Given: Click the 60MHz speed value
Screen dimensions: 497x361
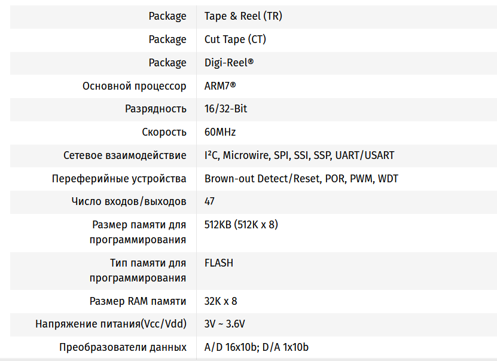Looking at the screenshot, I should (220, 132).
